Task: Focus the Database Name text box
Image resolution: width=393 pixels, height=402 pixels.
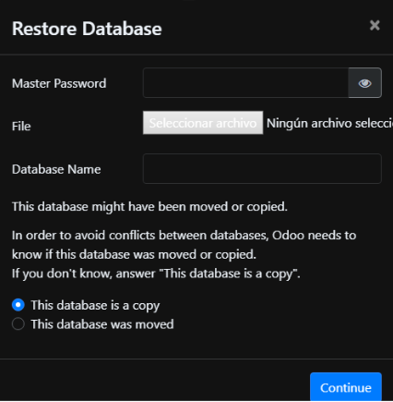Action: pyautogui.click(x=262, y=169)
